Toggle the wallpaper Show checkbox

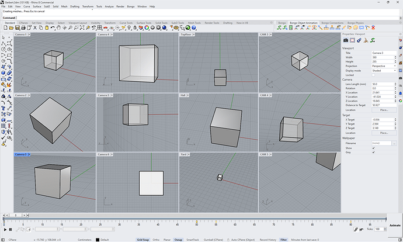374,147
